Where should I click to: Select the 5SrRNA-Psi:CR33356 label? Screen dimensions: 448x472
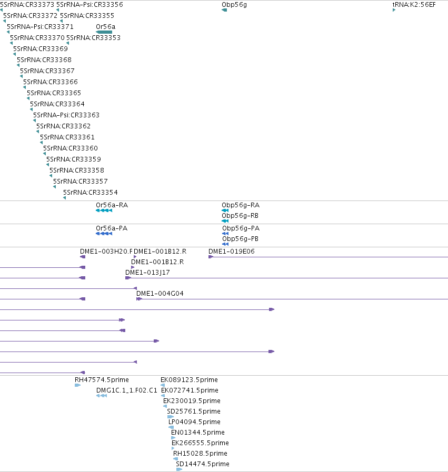click(89, 5)
